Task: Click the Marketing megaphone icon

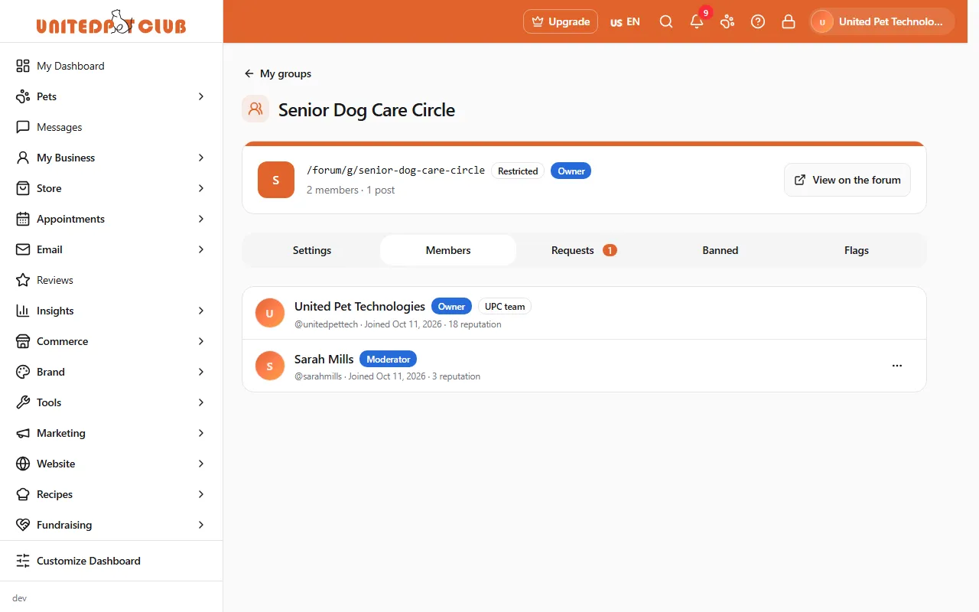Action: pos(23,433)
